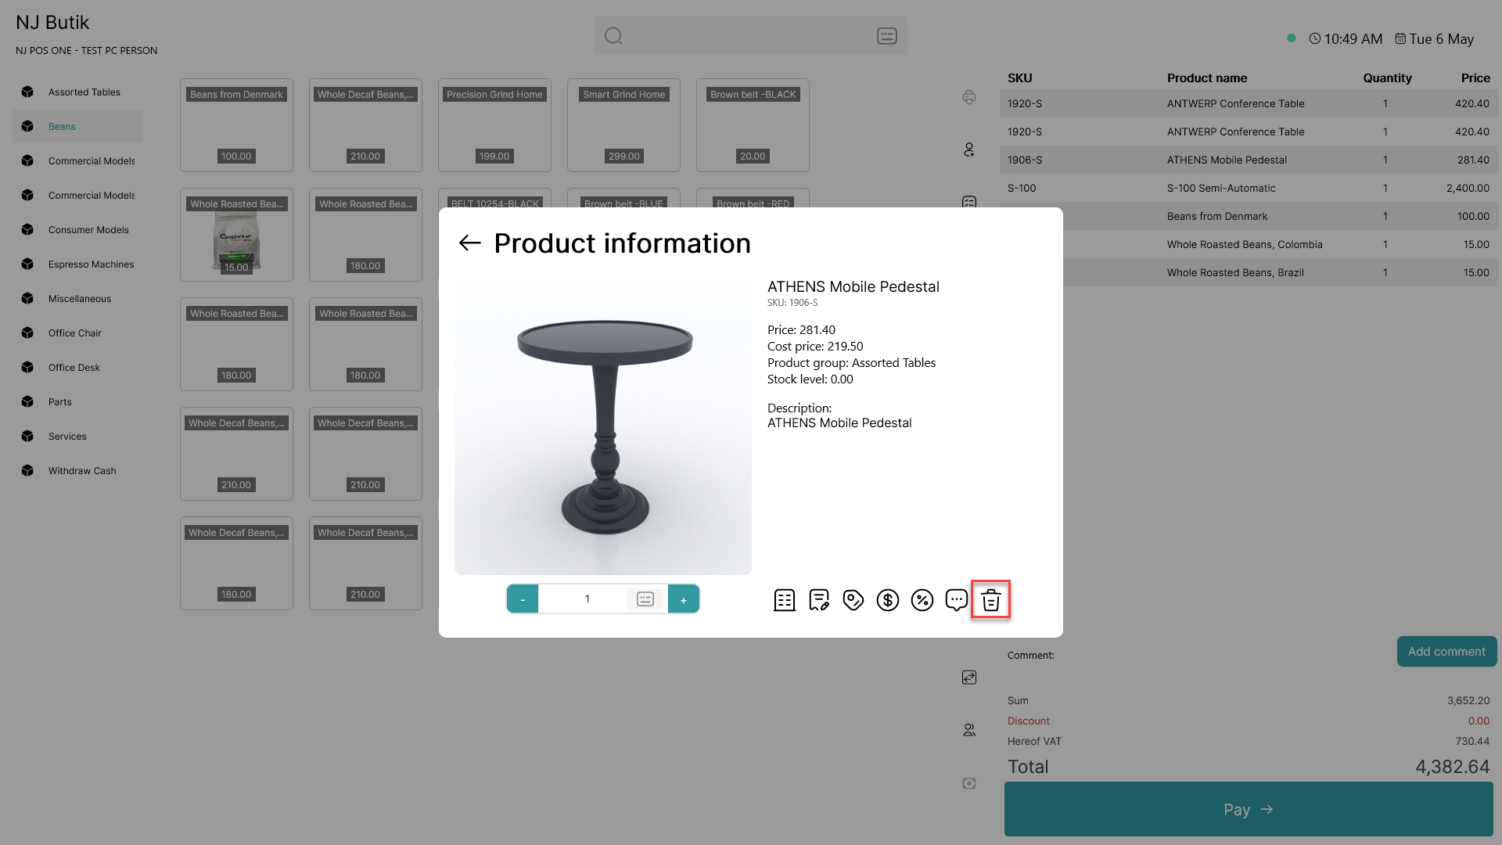Click the customer icon beside the cart
The width and height of the screenshot is (1502, 845).
coord(969,149)
